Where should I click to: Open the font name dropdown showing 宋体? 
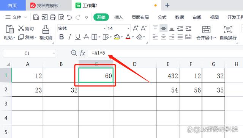click(x=105, y=28)
